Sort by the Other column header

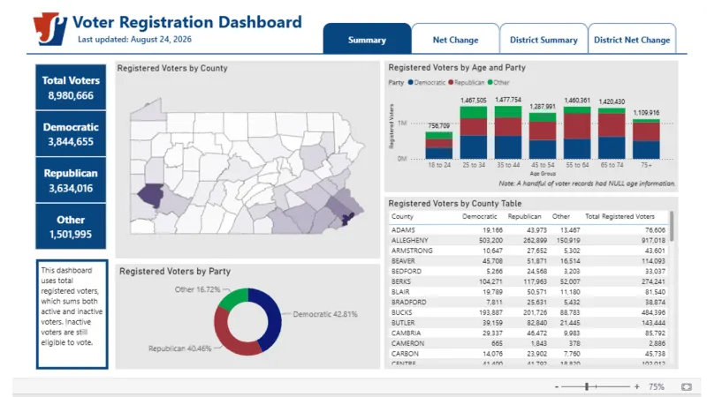[x=561, y=216]
